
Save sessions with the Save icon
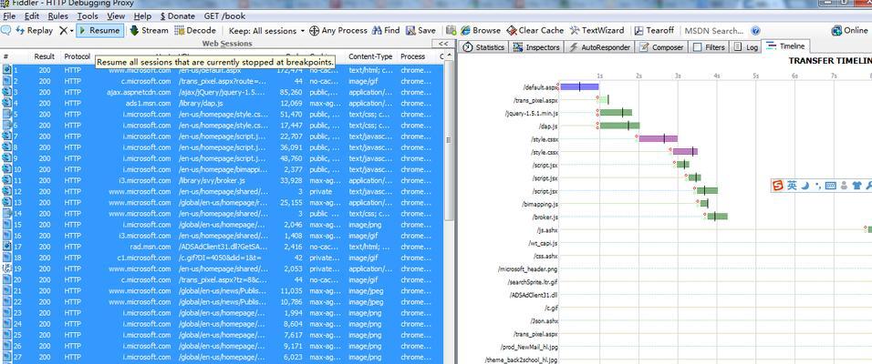coord(421,31)
